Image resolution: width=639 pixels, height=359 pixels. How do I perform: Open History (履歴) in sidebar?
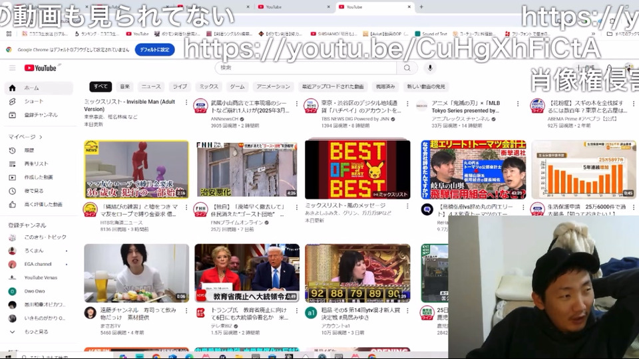[x=39, y=151]
